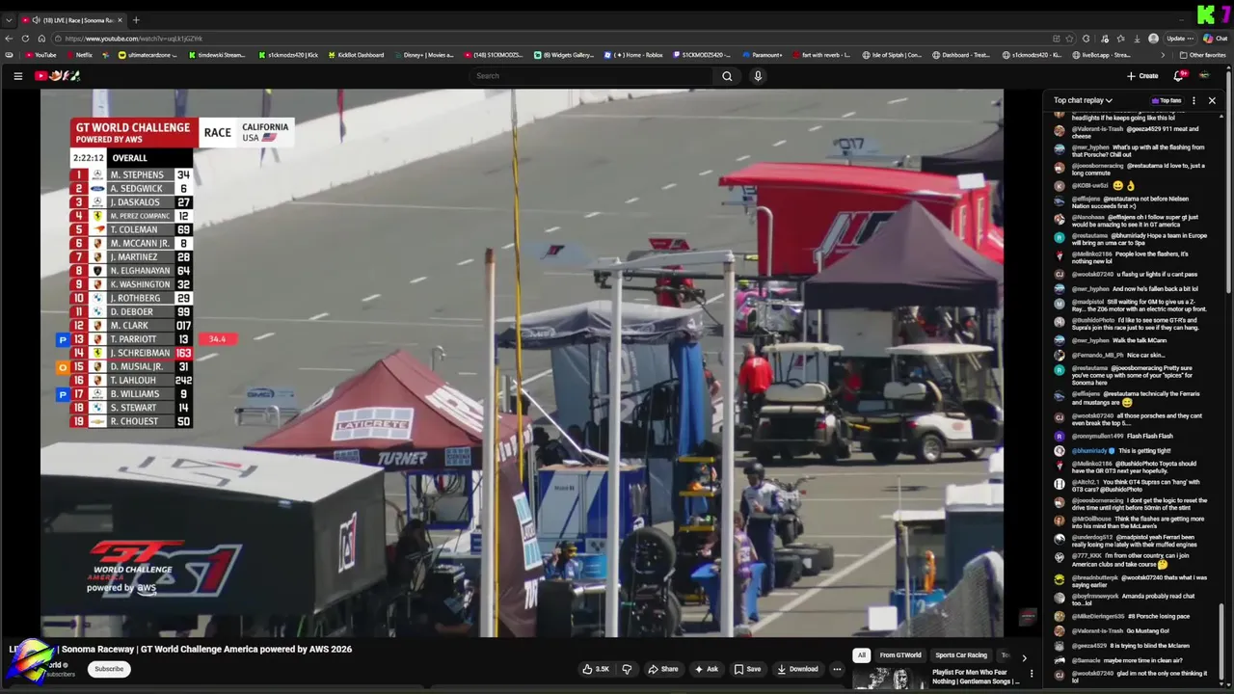The height and width of the screenshot is (694, 1234).
Task: Click the browser Update button
Action: pyautogui.click(x=1180, y=39)
